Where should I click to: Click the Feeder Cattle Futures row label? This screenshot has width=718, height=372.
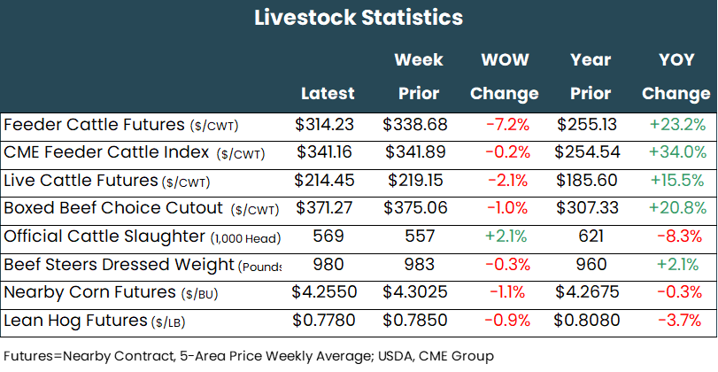(121, 124)
